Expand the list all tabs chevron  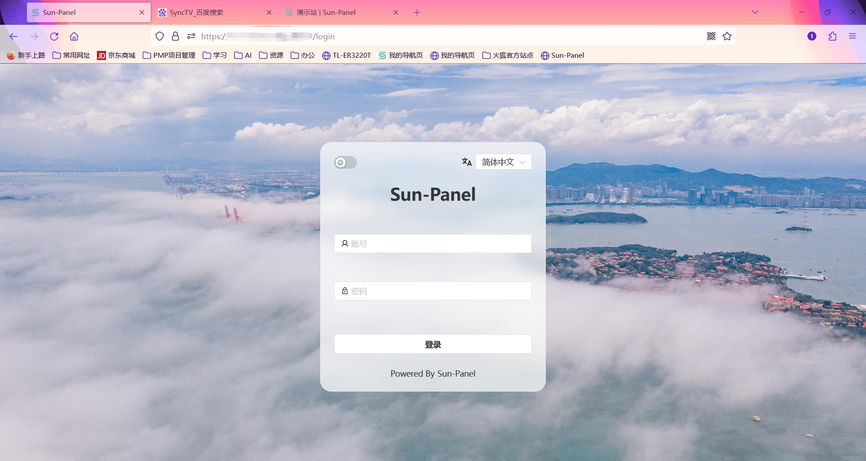[755, 12]
